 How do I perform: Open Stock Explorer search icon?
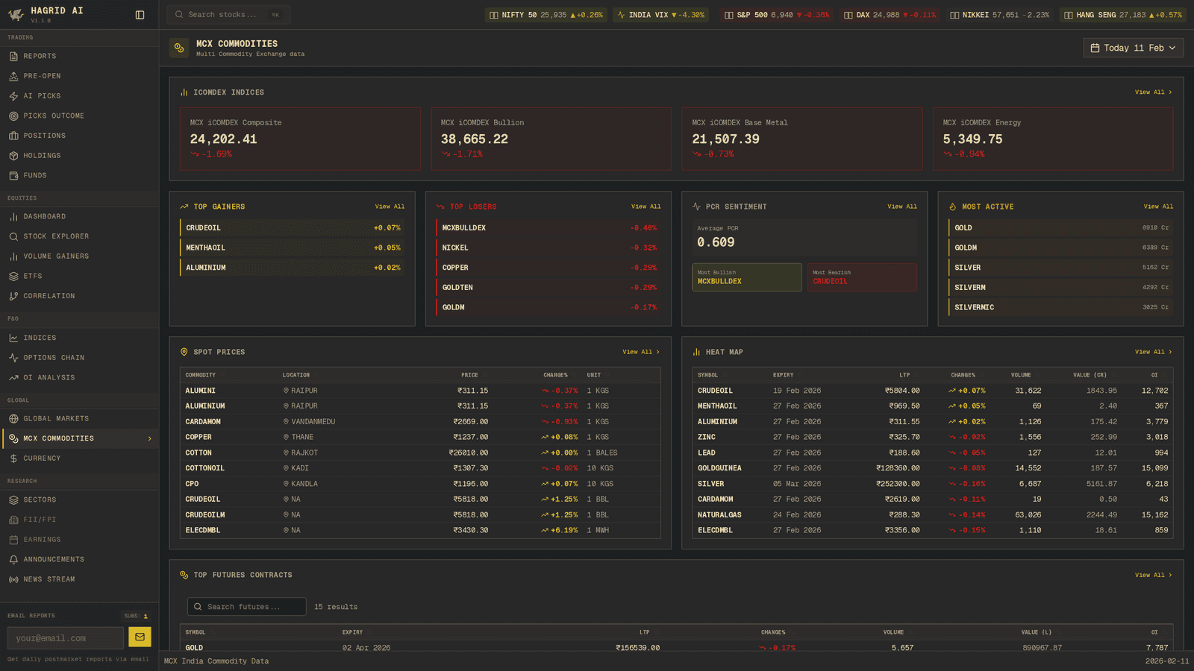[x=13, y=236]
